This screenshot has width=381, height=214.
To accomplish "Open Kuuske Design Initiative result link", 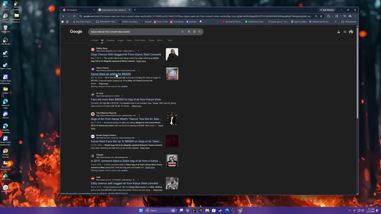I will click(127, 141).
